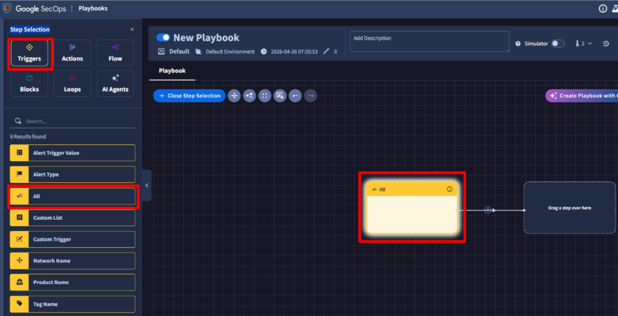Choose the Network Name trigger
This screenshot has width=618, height=316.
point(72,261)
